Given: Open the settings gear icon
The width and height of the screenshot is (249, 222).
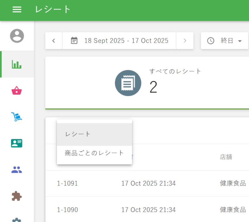Looking at the screenshot, I should 17,219.
